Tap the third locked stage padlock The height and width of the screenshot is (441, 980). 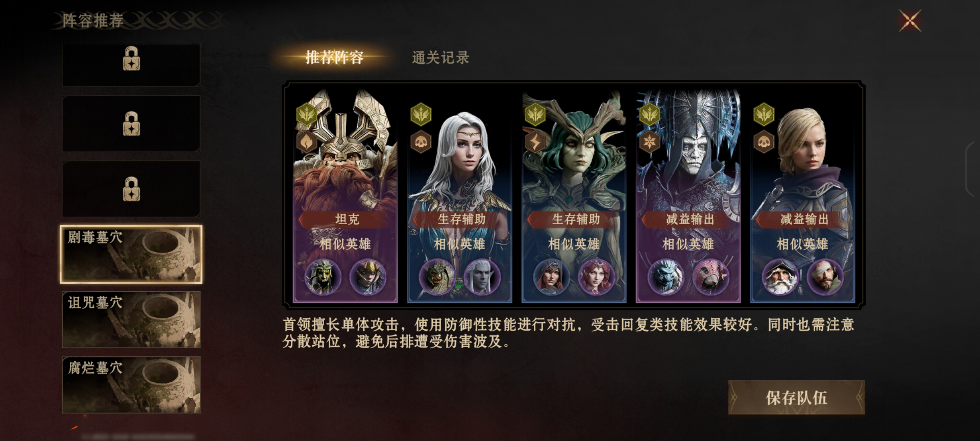coord(131,189)
